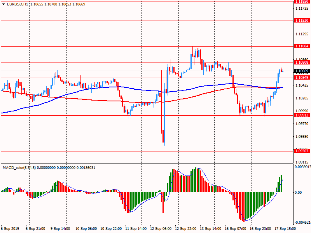The height and width of the screenshot is (233, 311).
Task: Select the 1.10205 price scale value
Action: tap(302, 98)
